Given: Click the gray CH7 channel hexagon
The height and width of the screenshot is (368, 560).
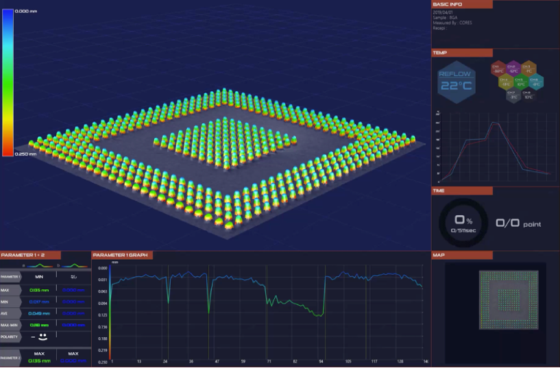Looking at the screenshot, I should (x=512, y=95).
